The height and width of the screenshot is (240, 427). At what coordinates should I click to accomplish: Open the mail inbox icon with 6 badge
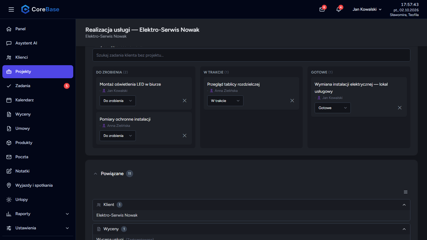pos(322,9)
